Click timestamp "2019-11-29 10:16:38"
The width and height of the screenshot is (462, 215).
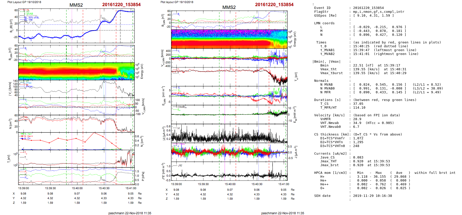(x=372, y=196)
